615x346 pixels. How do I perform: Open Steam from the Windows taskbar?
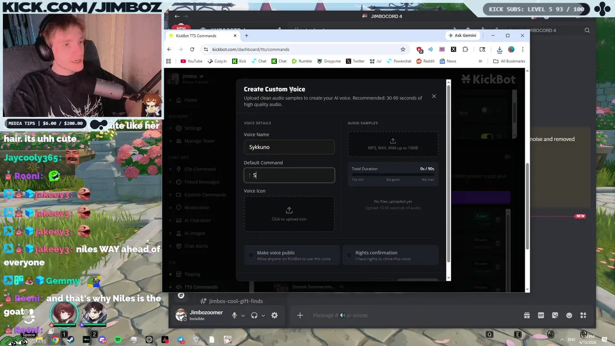point(71,340)
